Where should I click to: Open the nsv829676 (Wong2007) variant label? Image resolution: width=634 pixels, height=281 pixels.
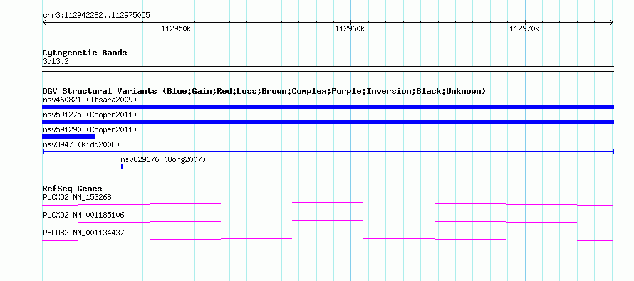163,159
